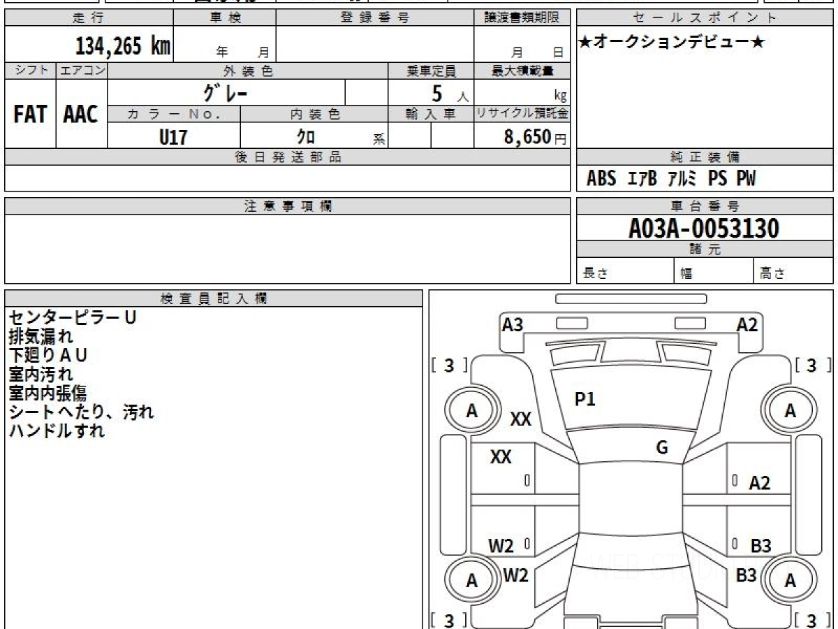This screenshot has width=838, height=629.
Task: Select the A2 mark on the front door
Action: click(759, 482)
